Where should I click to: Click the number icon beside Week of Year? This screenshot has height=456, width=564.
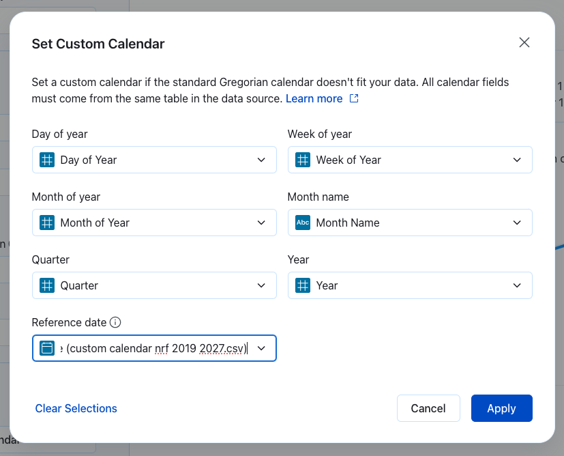tap(303, 160)
